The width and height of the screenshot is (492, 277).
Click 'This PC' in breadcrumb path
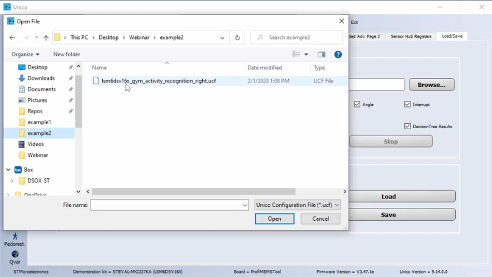point(79,37)
